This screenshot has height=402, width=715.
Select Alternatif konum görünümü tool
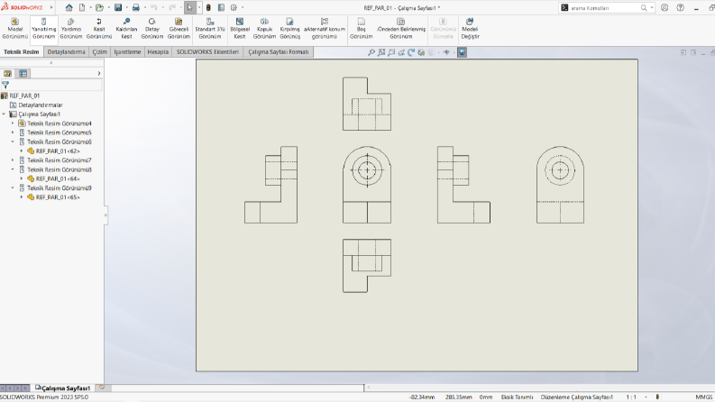click(x=325, y=29)
